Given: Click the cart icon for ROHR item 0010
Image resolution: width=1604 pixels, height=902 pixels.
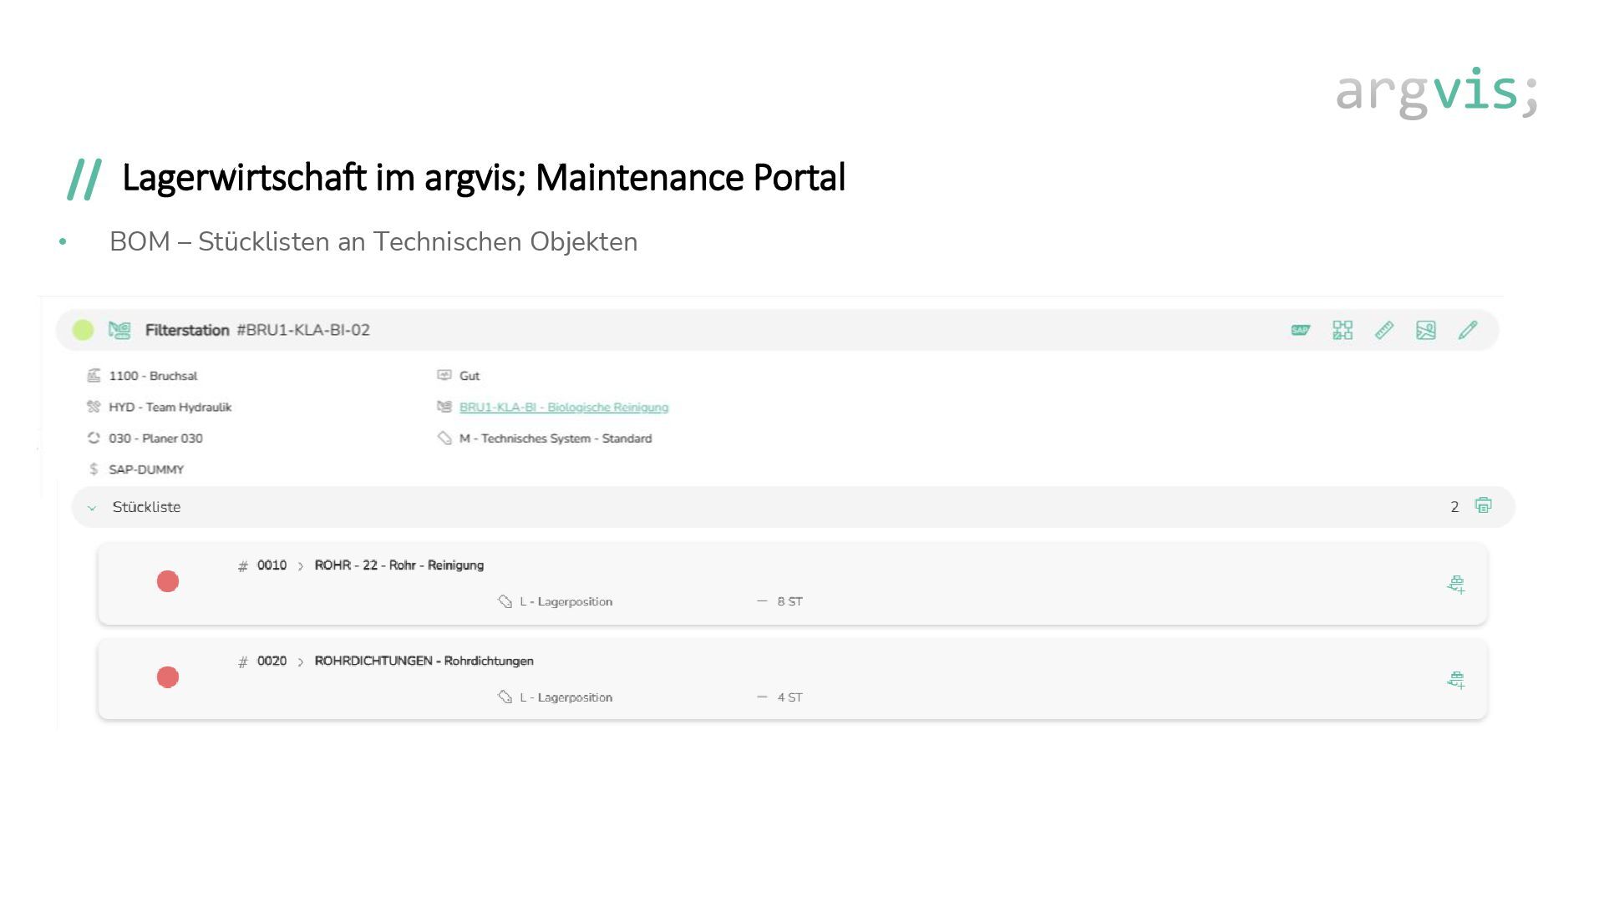Looking at the screenshot, I should point(1456,585).
